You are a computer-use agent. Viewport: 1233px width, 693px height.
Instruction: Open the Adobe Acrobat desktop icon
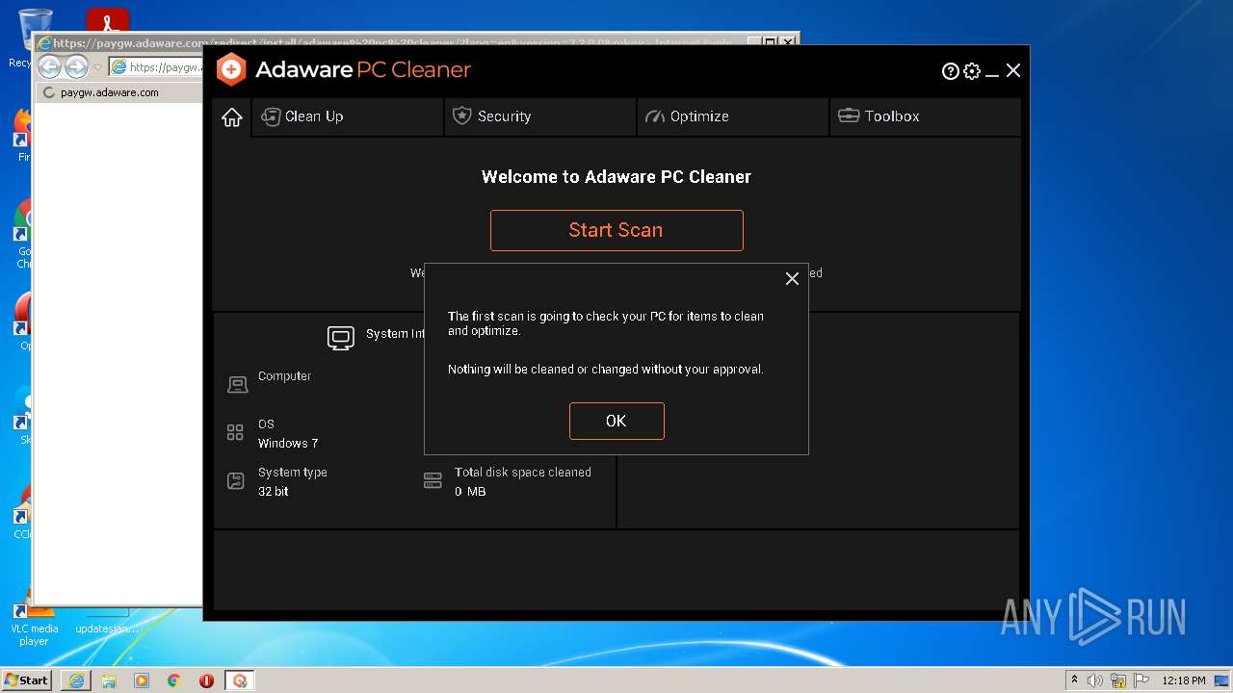click(x=108, y=23)
